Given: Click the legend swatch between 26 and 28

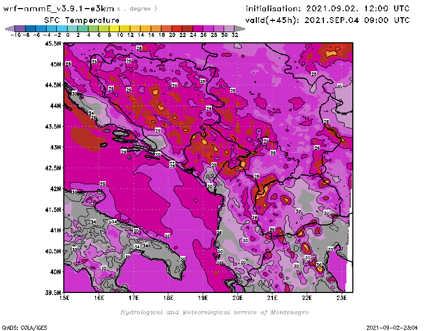Looking at the screenshot, I should point(208,28).
